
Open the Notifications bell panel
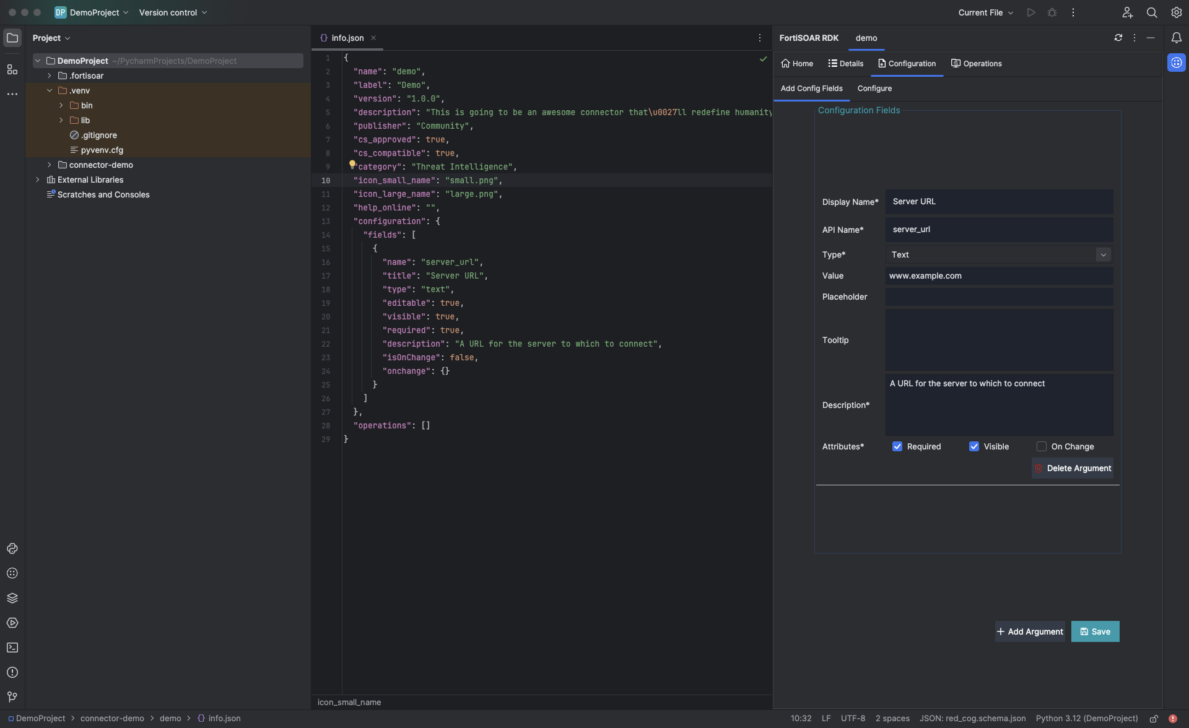[1176, 38]
